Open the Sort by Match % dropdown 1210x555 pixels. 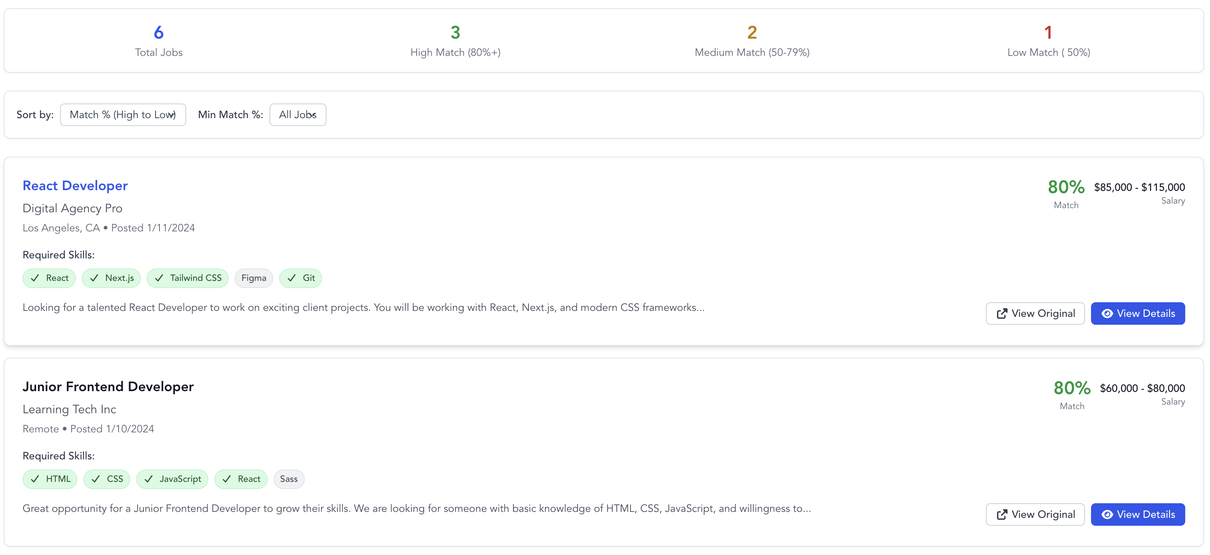point(123,115)
